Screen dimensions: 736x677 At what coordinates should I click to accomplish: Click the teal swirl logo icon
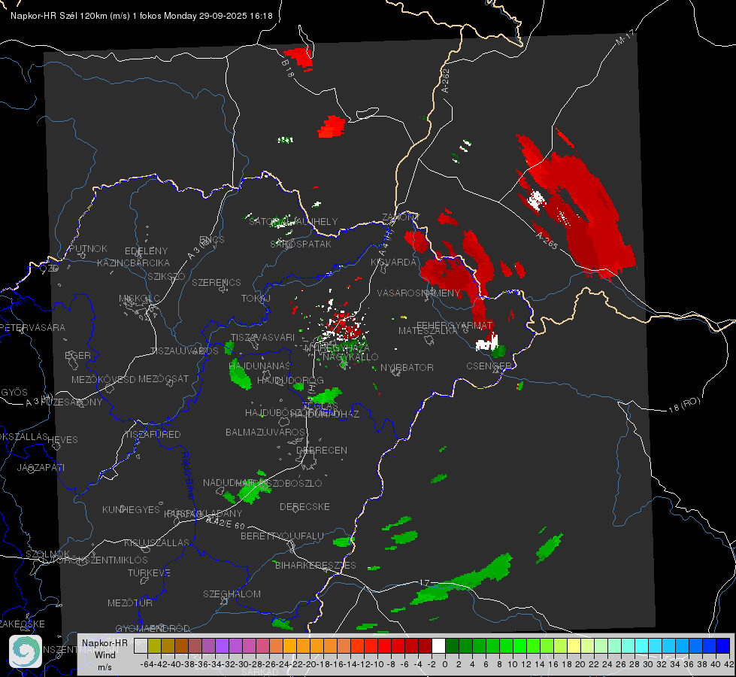click(26, 651)
